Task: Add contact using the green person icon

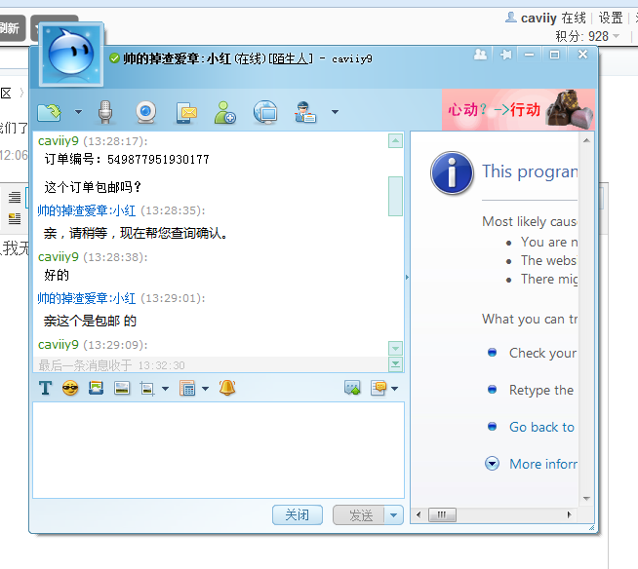Action: (225, 112)
